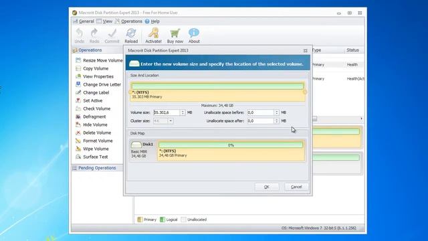Choose Format Volume operation
Screen dimensions: 428x241
point(94,141)
